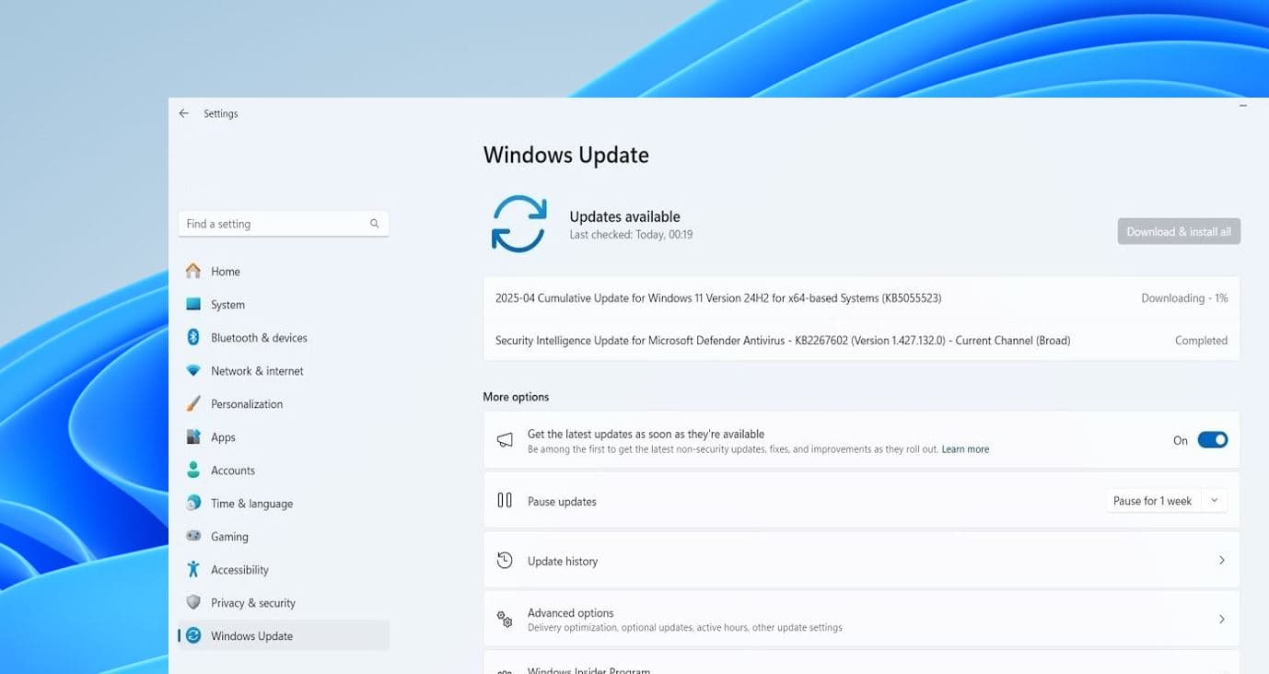This screenshot has width=1269, height=674.
Task: Click the Windows Update sidebar icon
Action: point(193,635)
